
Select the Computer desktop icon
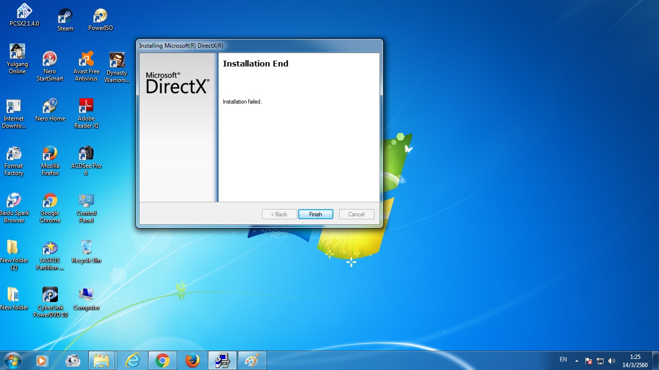(x=86, y=299)
